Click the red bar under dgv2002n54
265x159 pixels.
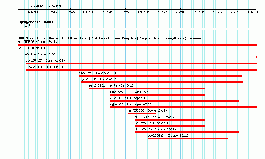[x=183, y=107]
